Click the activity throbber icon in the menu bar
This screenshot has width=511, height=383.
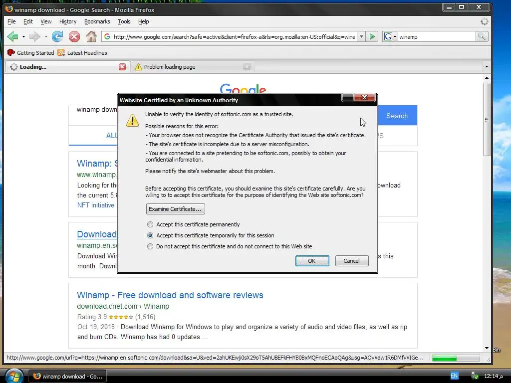click(x=484, y=21)
